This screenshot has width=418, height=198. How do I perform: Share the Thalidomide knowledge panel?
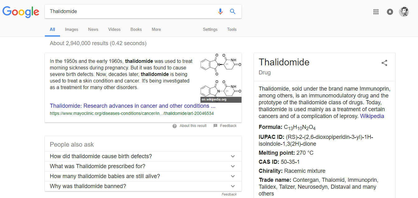[x=384, y=63]
